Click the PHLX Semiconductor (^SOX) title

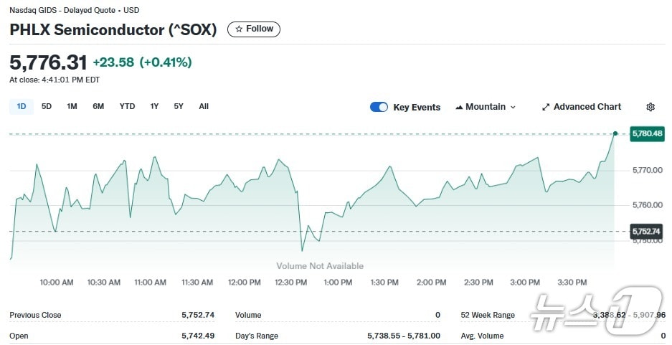click(x=113, y=30)
